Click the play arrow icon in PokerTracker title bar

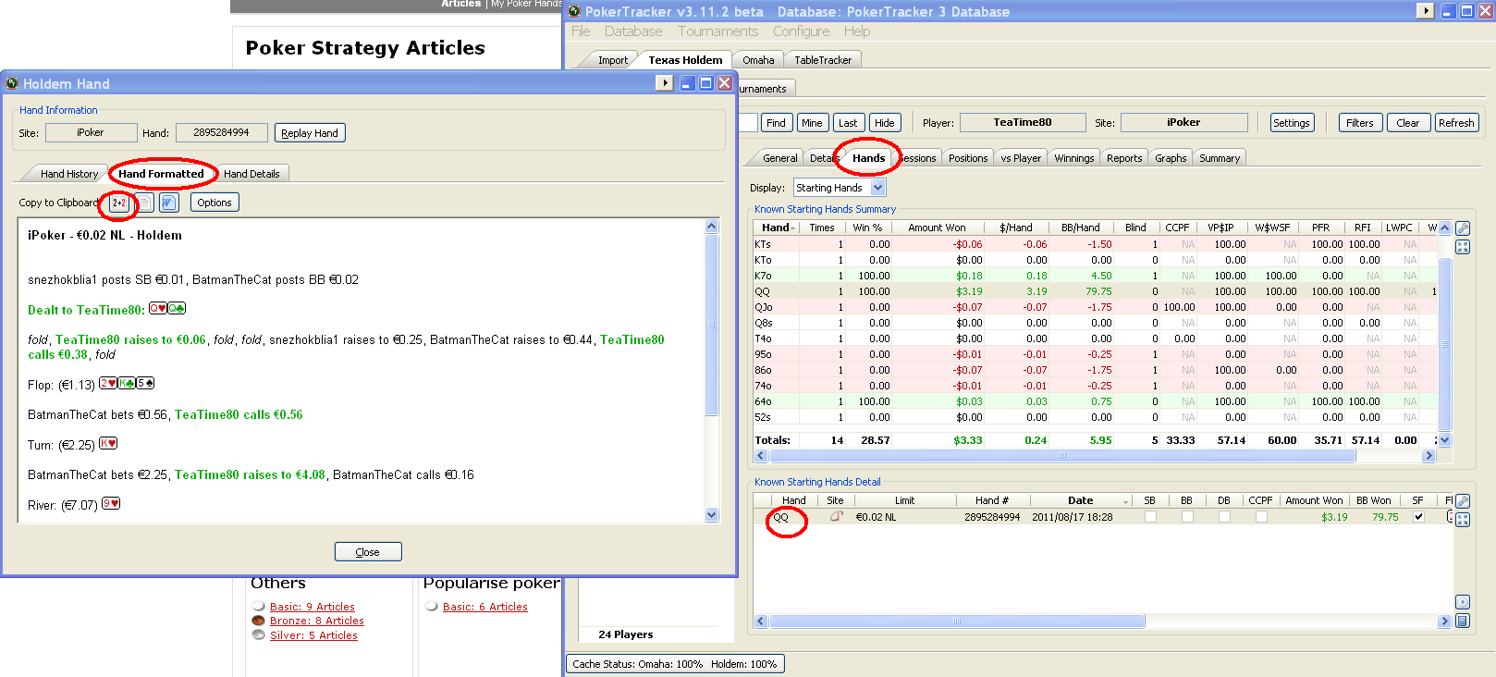(1426, 11)
